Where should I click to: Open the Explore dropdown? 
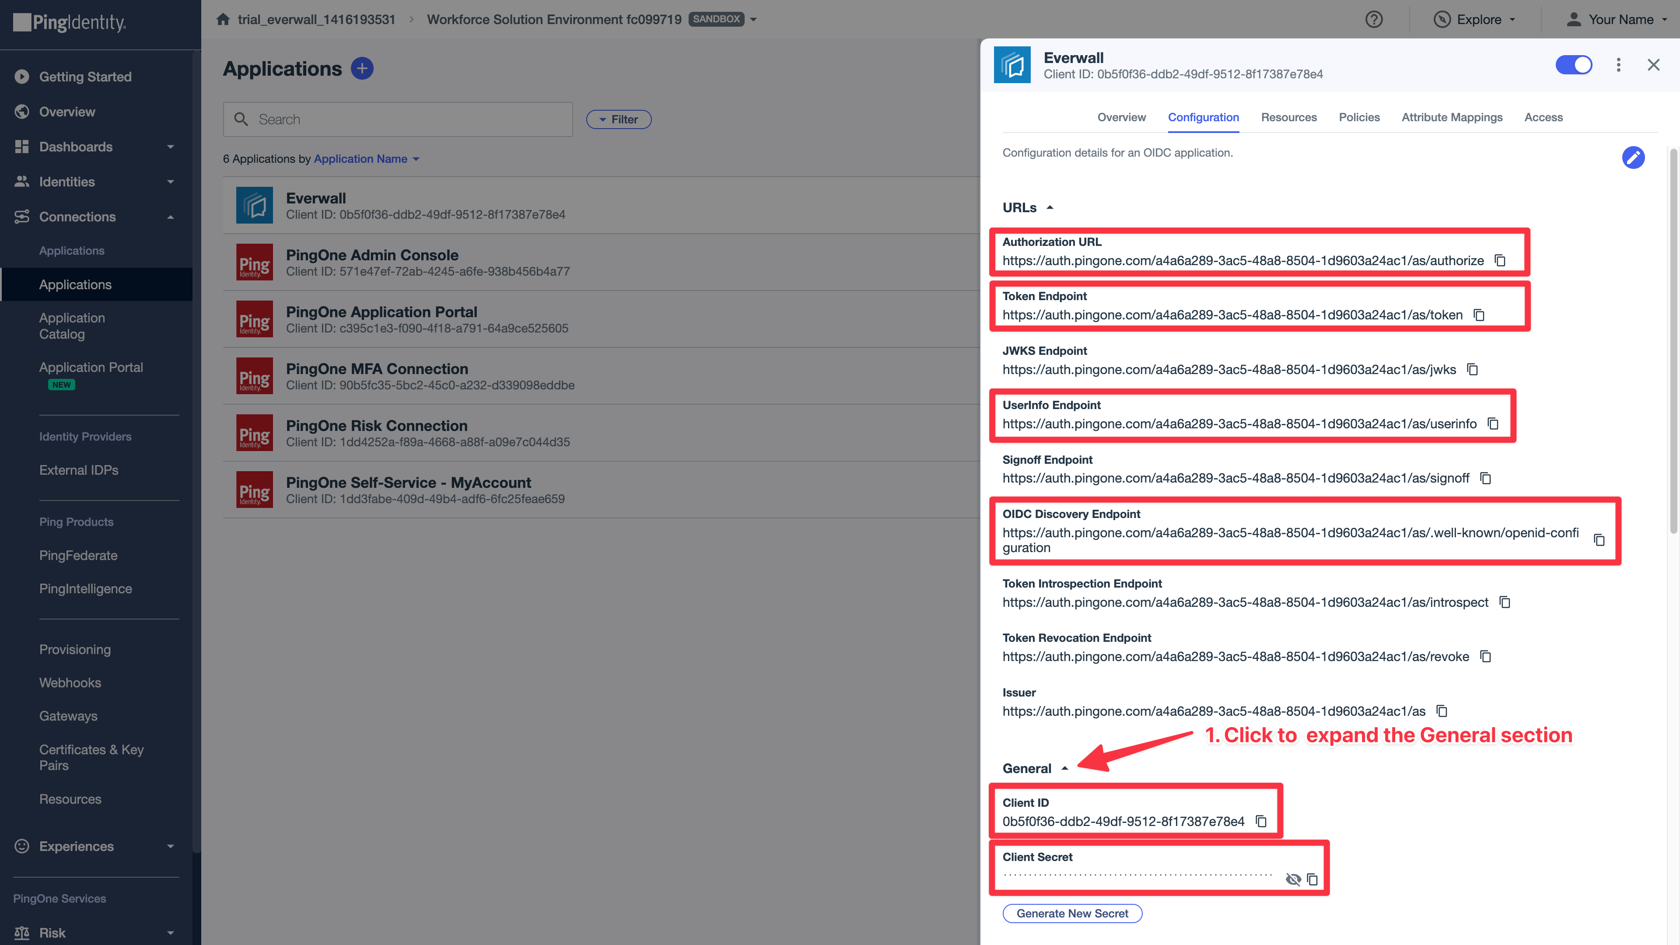(x=1474, y=20)
